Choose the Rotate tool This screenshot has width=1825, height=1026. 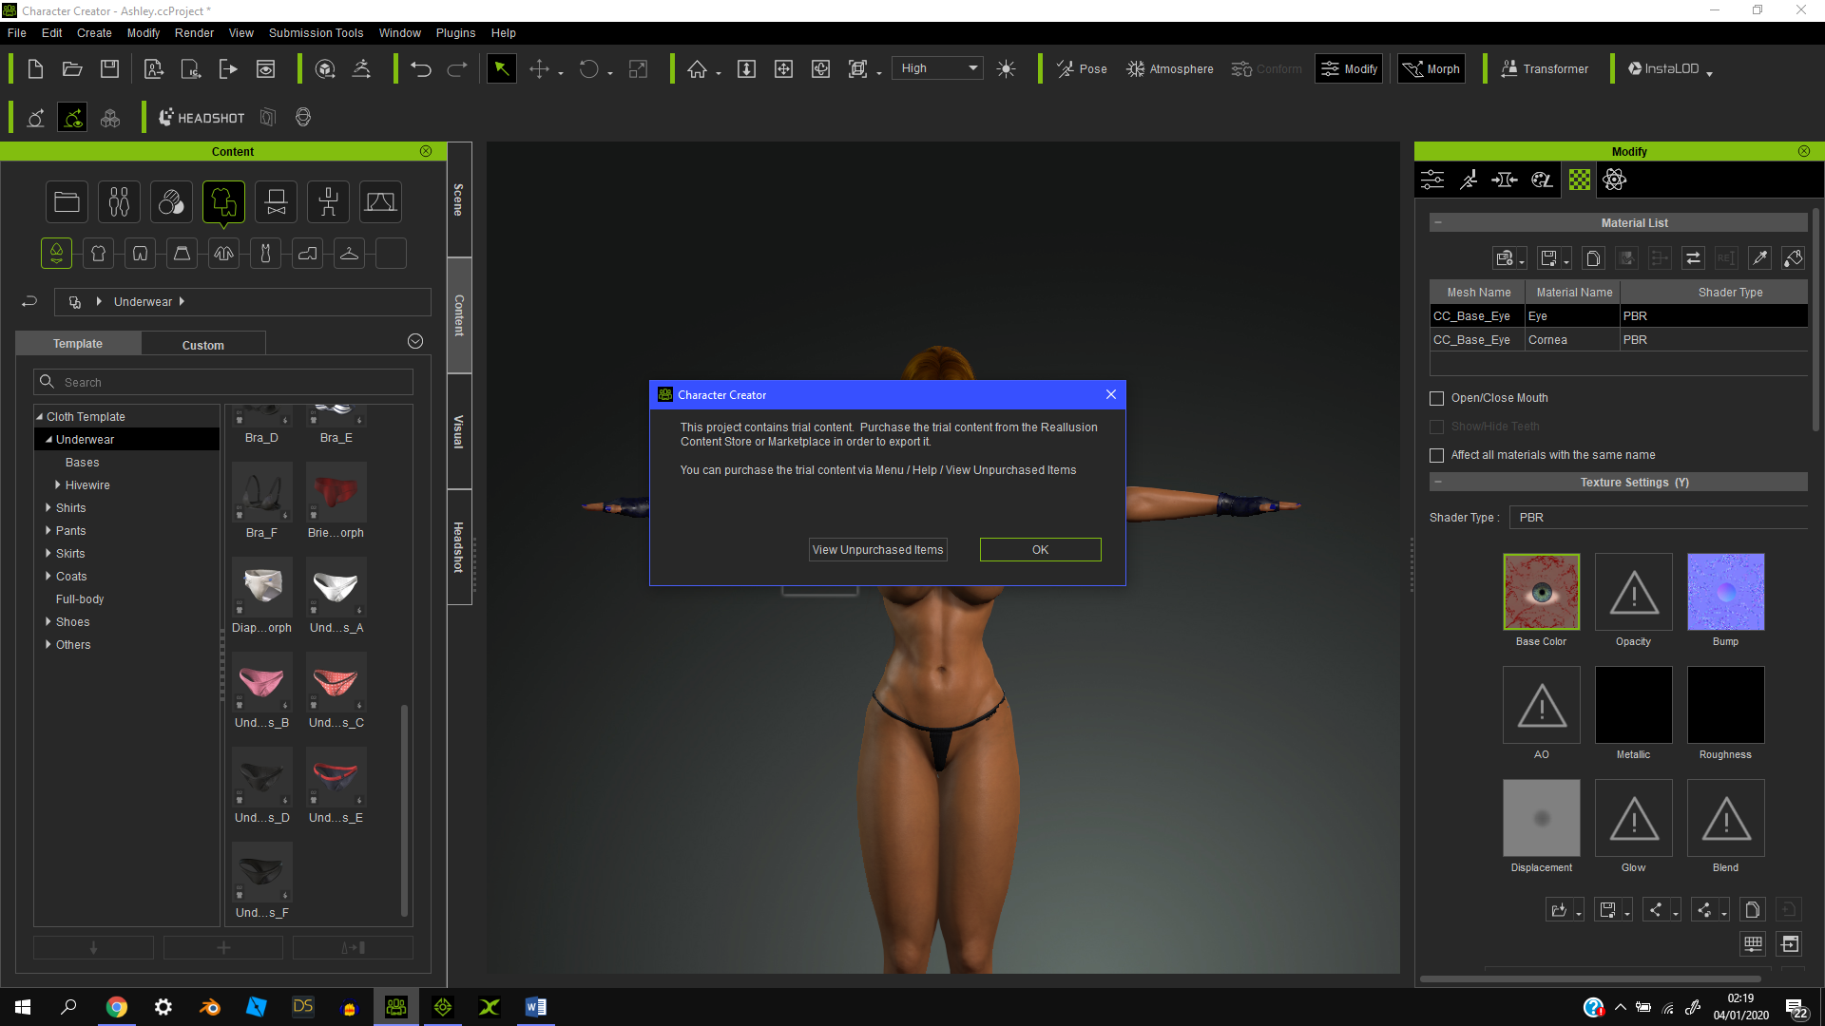589,68
